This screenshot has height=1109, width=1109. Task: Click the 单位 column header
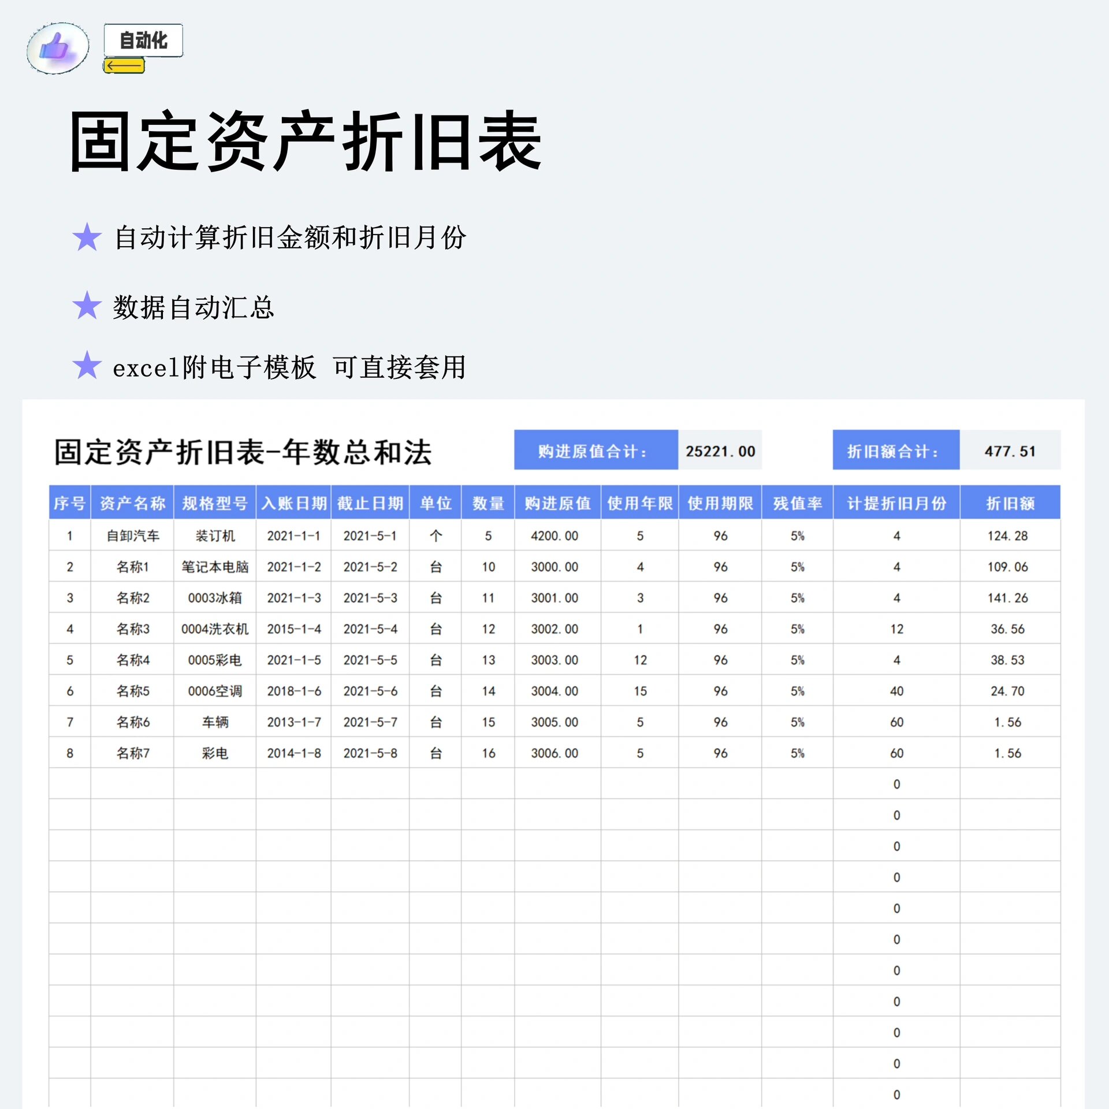click(436, 503)
